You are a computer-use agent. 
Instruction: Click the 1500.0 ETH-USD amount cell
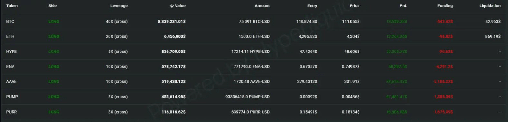click(x=254, y=37)
